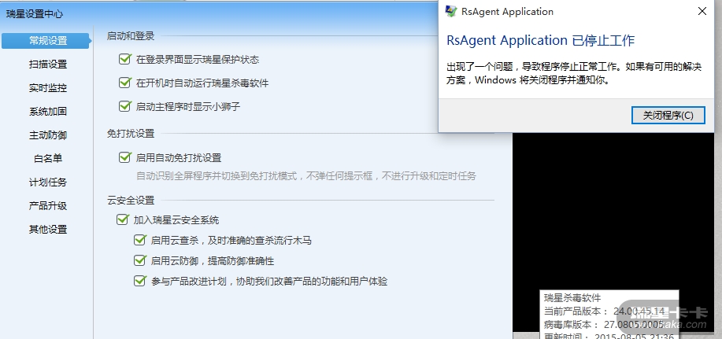
Task: Open 产品升级 settings
Action: coord(48,205)
